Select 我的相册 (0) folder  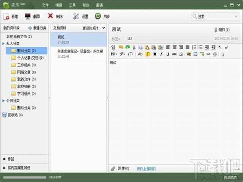[x=24, y=86]
